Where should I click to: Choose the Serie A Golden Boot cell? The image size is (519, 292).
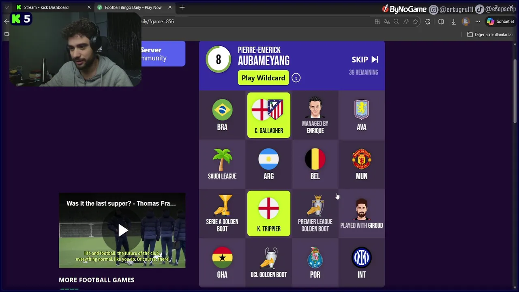(x=222, y=213)
